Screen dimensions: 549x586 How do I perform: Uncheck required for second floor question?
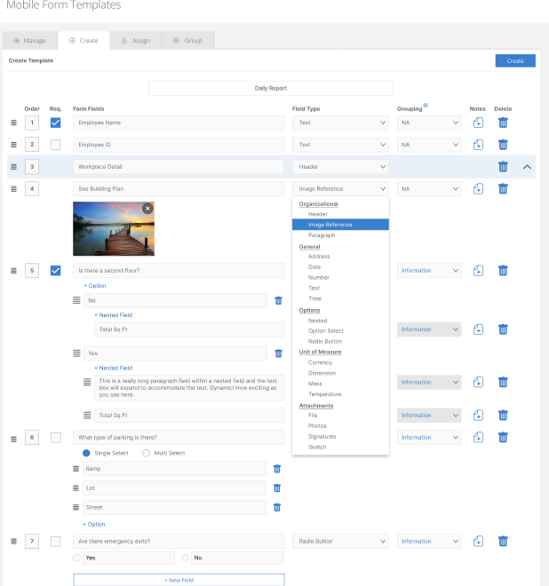(55, 270)
